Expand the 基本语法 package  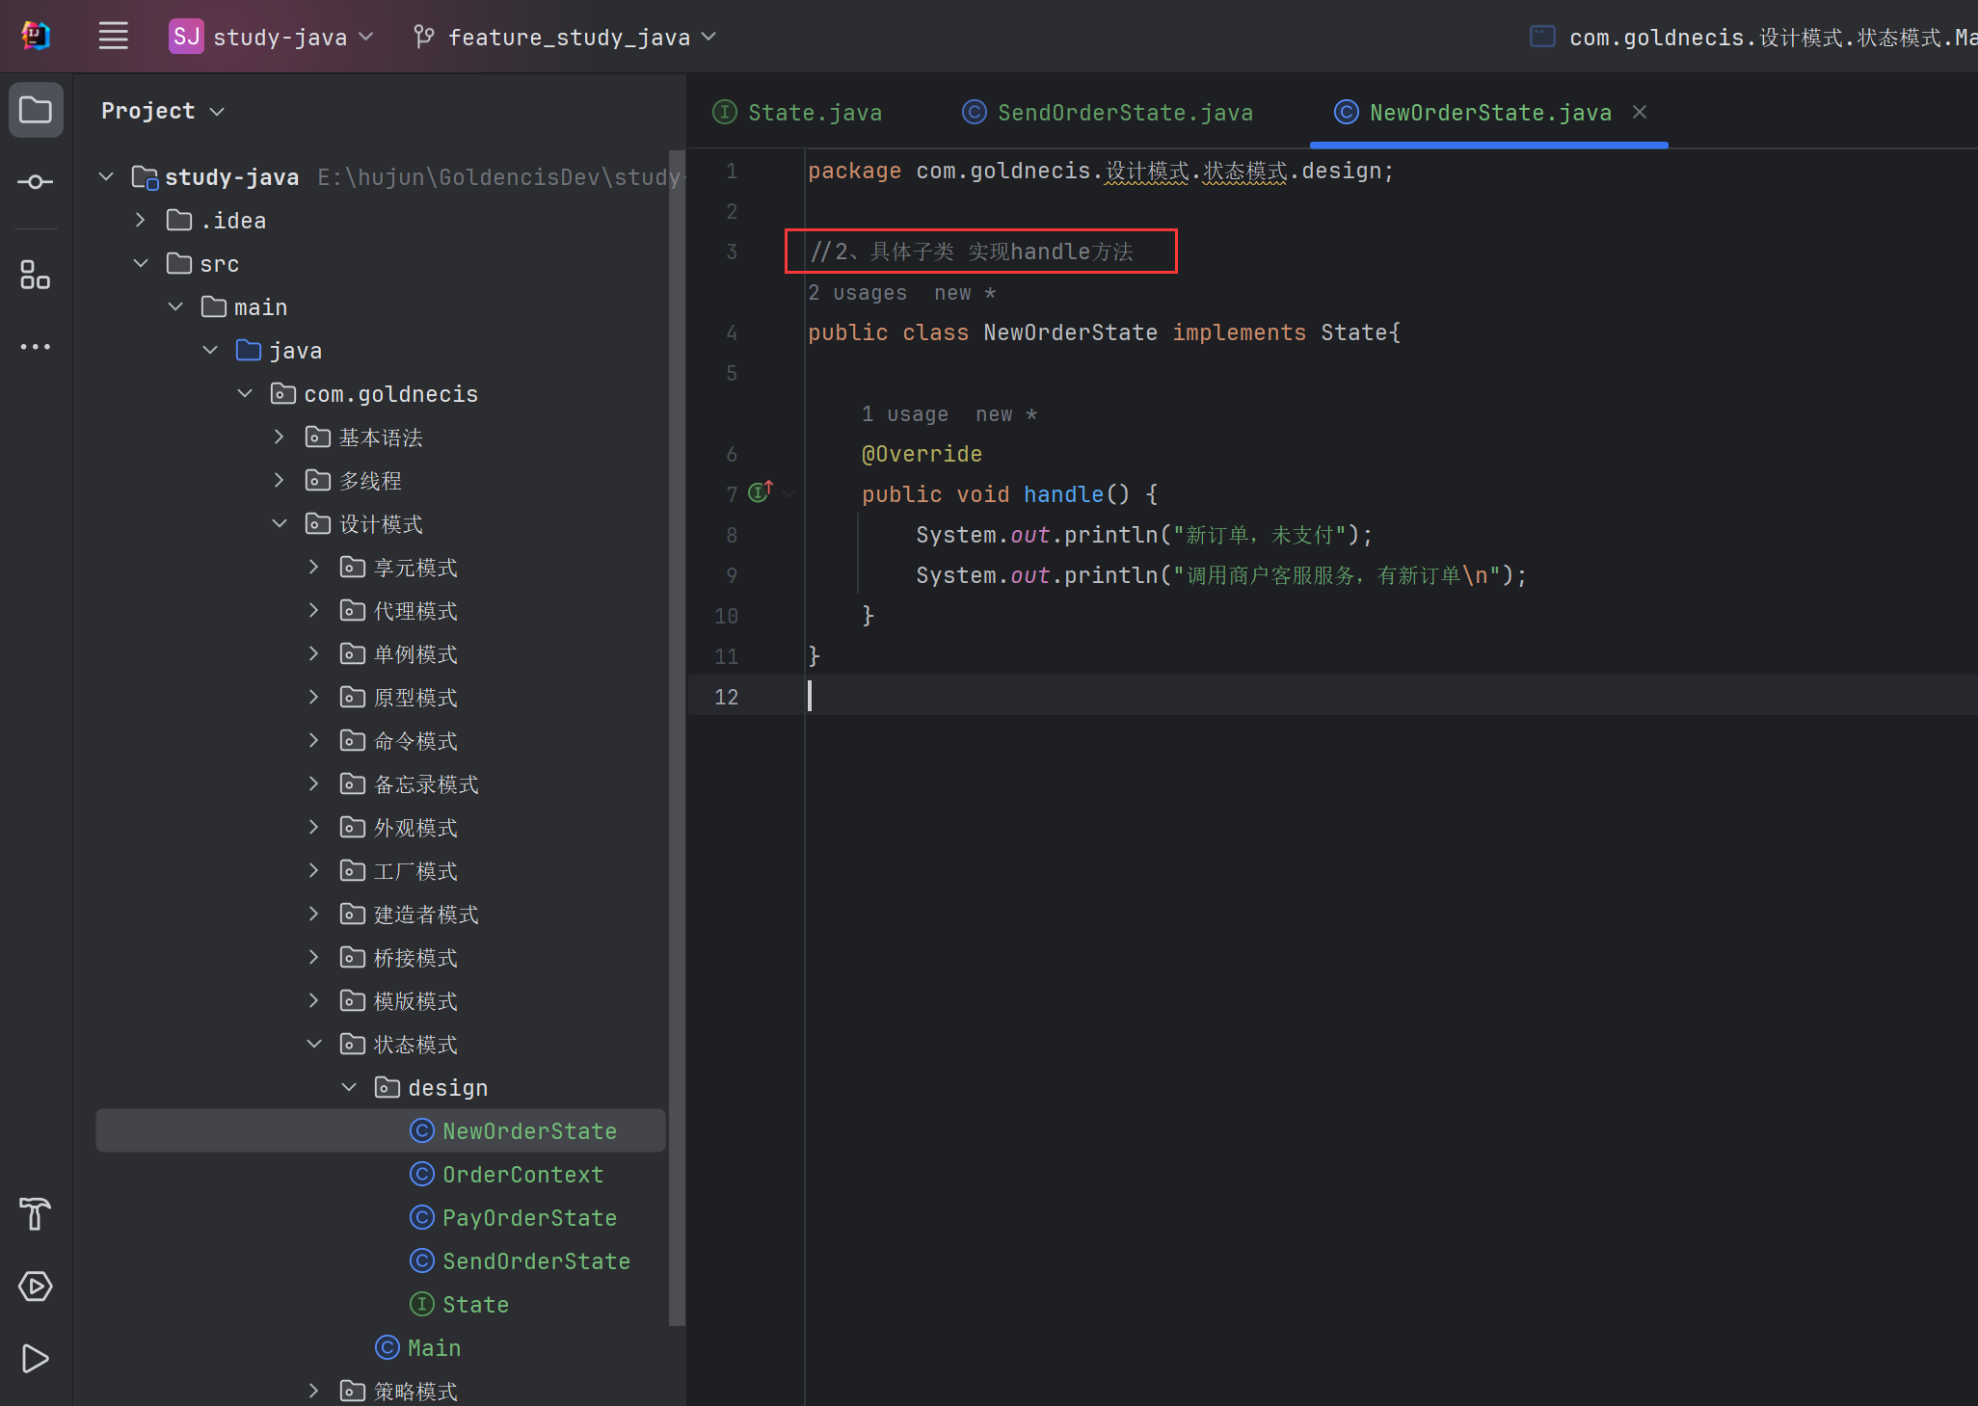pos(280,438)
